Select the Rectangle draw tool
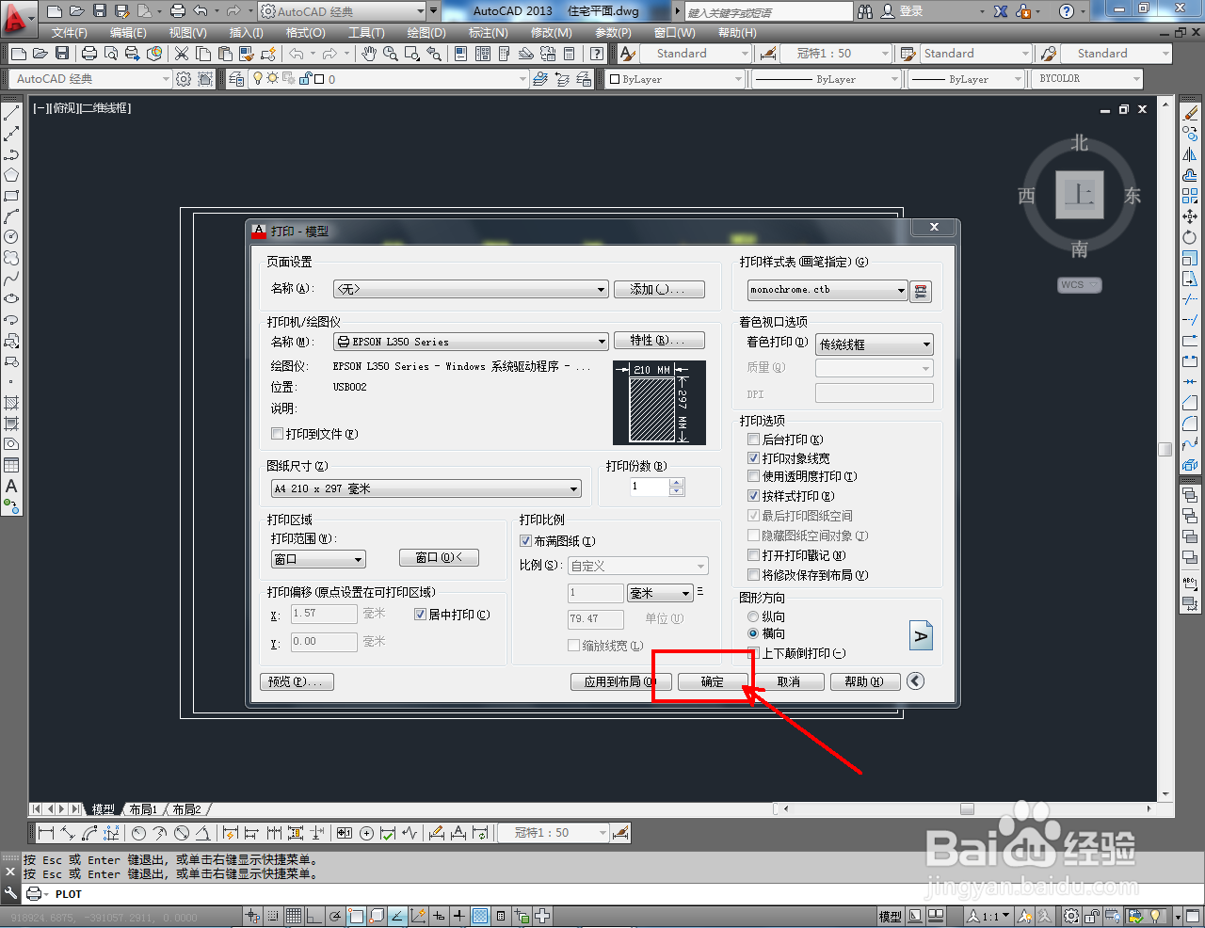Image resolution: width=1205 pixels, height=928 pixels. click(x=11, y=196)
